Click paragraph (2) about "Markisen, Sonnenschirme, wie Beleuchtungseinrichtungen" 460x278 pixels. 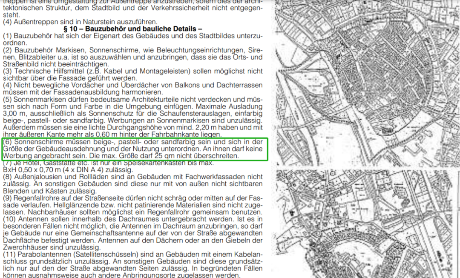click(x=132, y=57)
